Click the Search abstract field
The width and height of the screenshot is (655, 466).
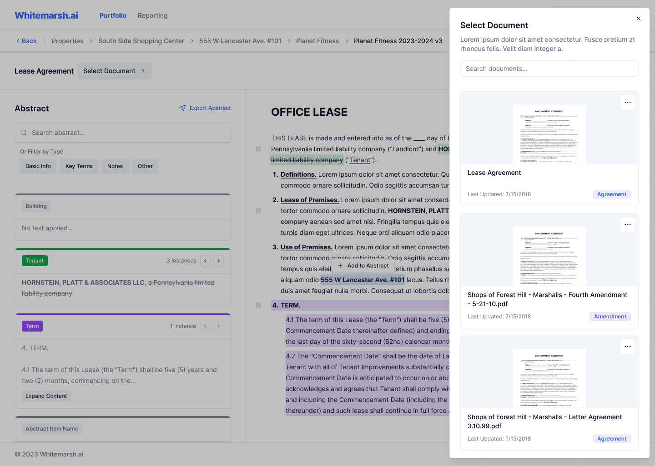(x=123, y=133)
